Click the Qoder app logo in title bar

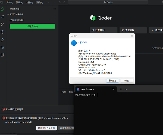pos(2,2)
